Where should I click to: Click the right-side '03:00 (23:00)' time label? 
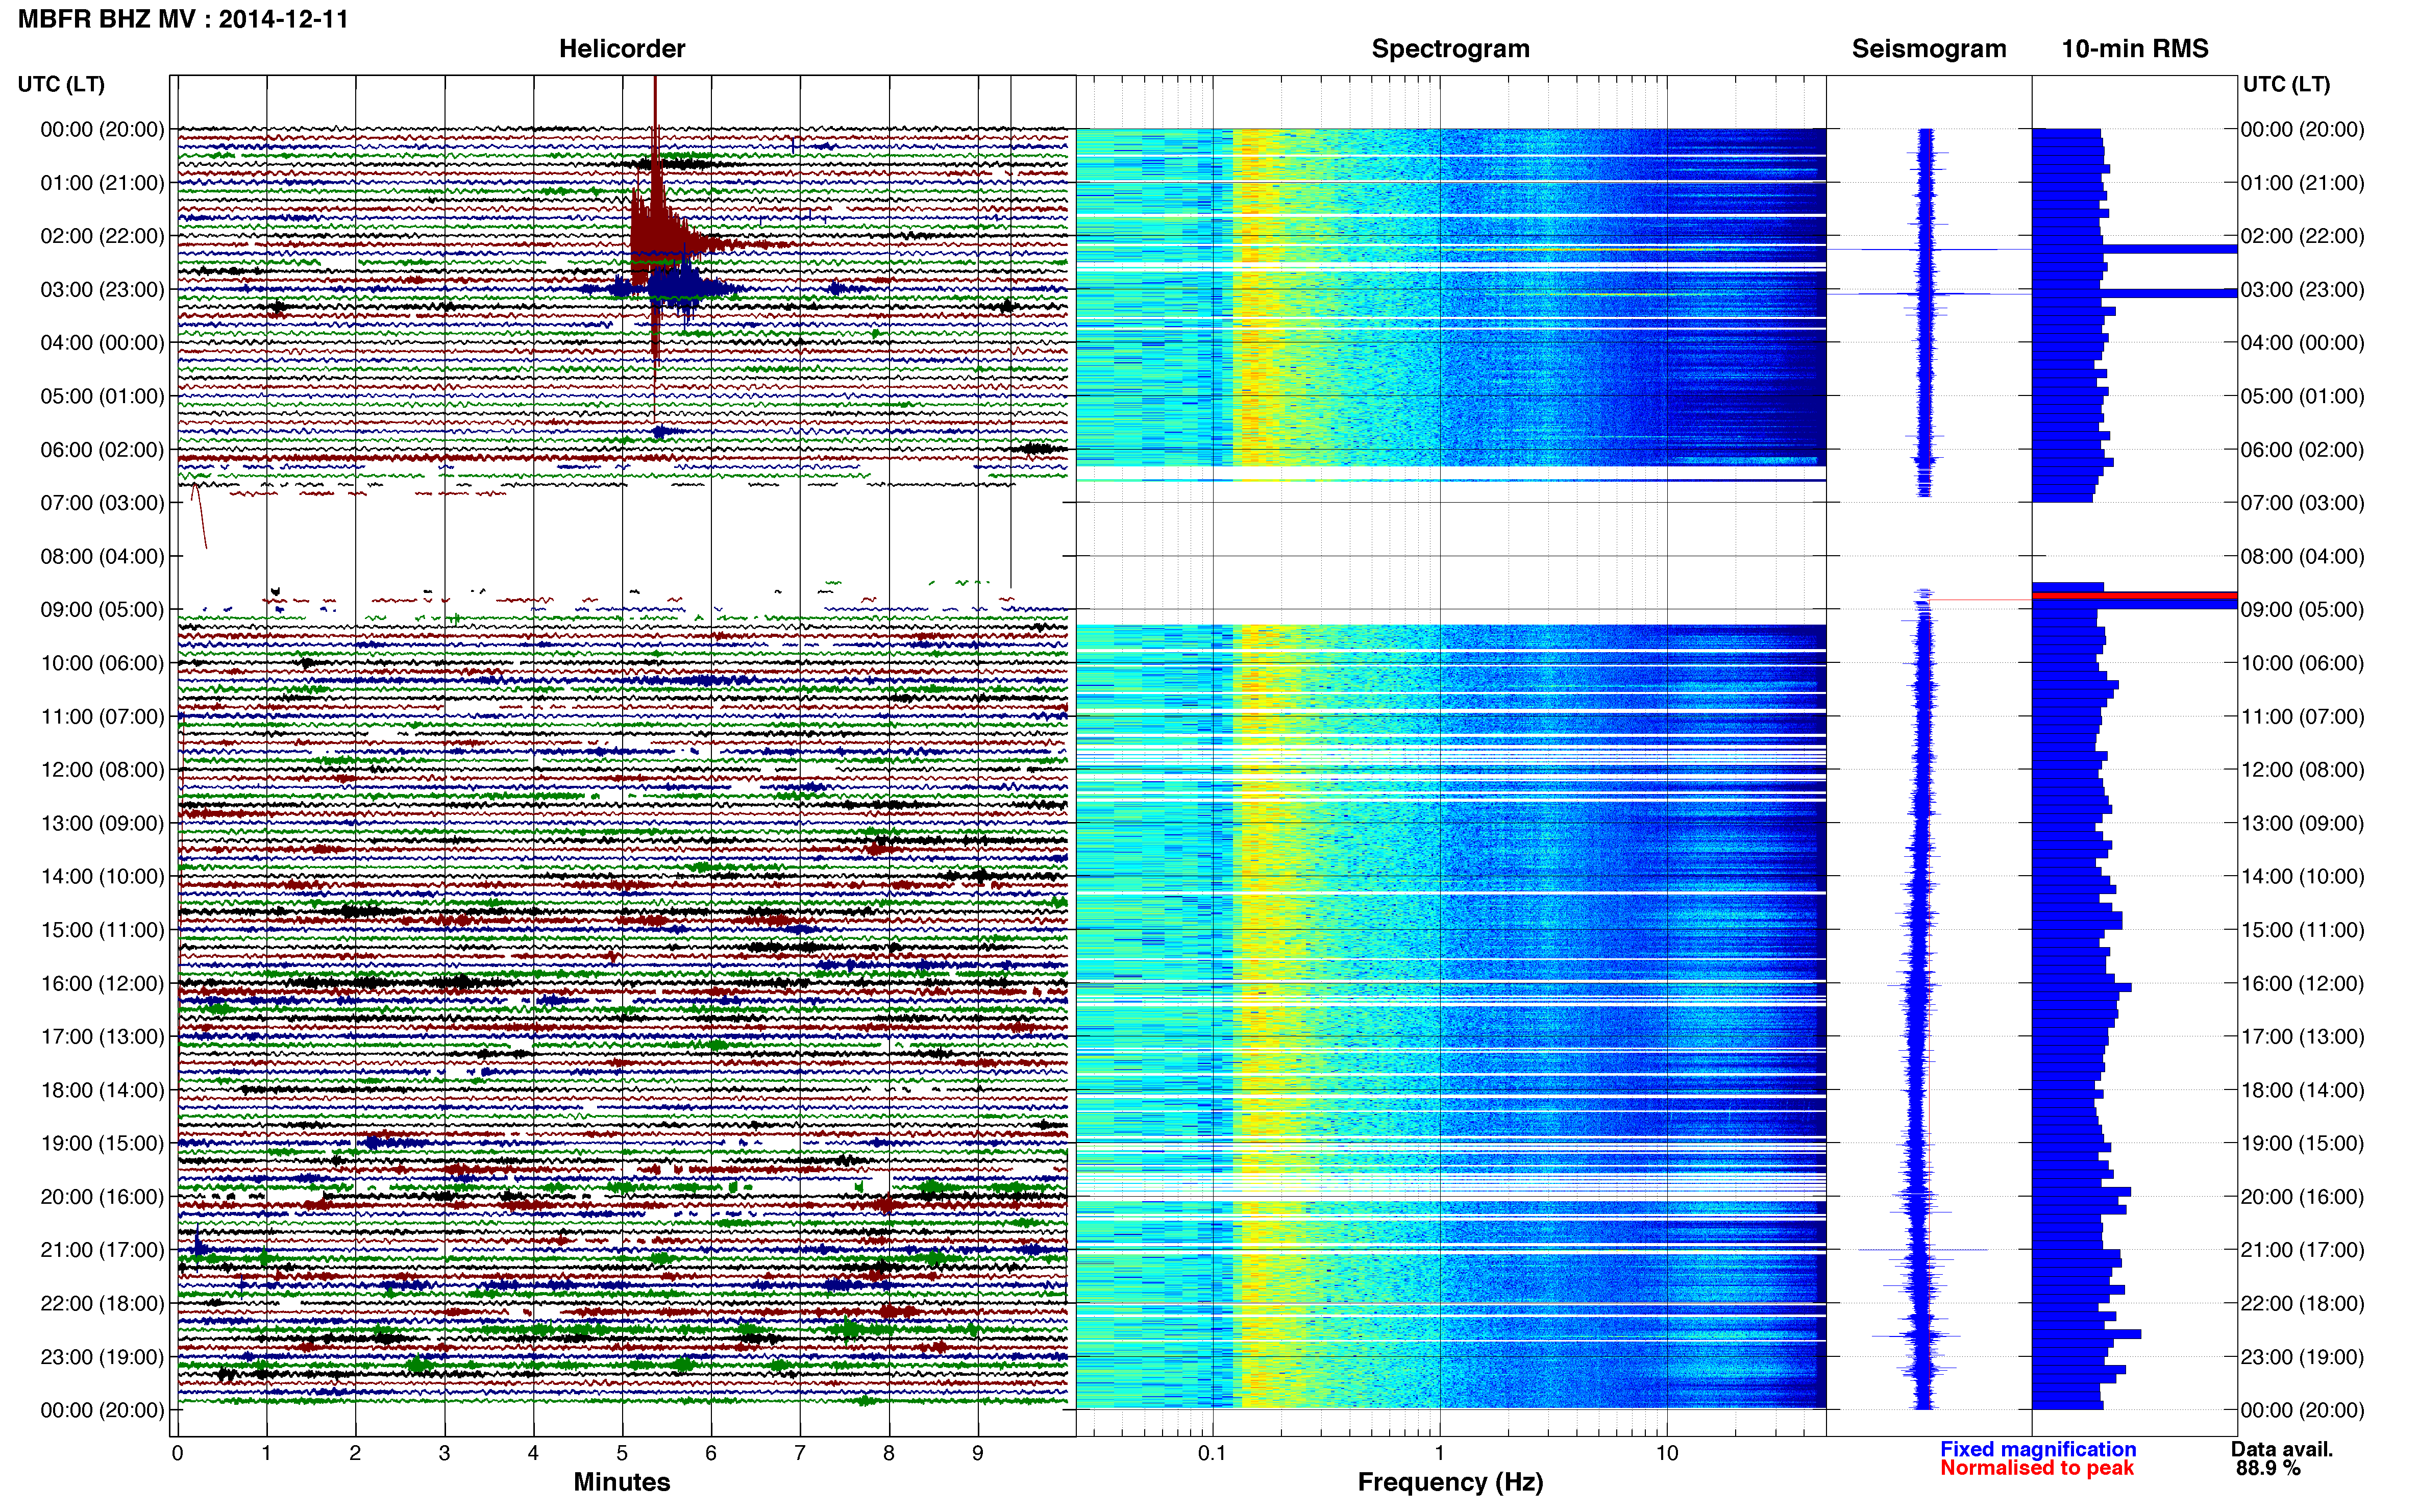(x=2302, y=290)
